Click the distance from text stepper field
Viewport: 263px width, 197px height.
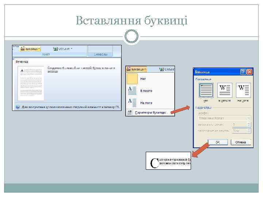(x=241, y=131)
